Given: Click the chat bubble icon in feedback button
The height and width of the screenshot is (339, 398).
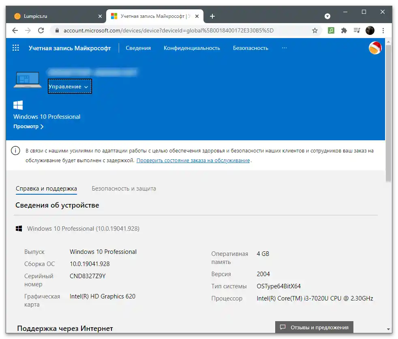Looking at the screenshot, I should tap(283, 327).
